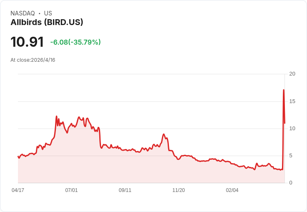Image resolution: width=307 pixels, height=212 pixels.
Task: Click the 02/04 x-axis date label
Action: [232, 190]
